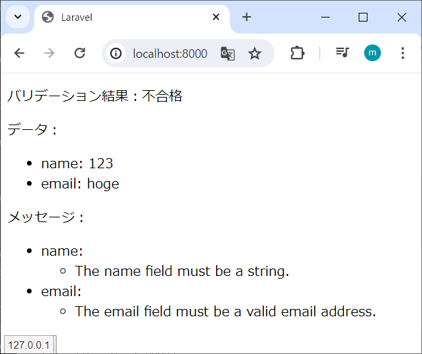Go back to the previous page
The image size is (422, 354).
tap(19, 53)
